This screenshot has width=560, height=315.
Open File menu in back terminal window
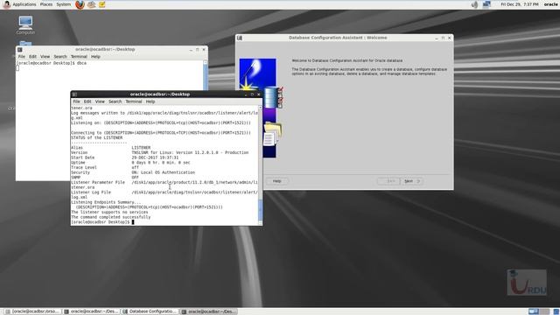(x=21, y=56)
